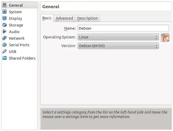Viewport: 173px width, 131px height.
Task: Switch to the Description tab
Action: 87,18
